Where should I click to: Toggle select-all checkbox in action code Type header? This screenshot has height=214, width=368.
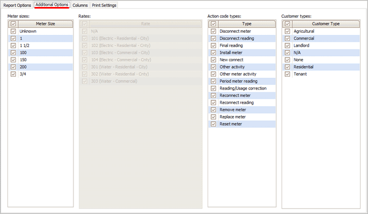pyautogui.click(x=214, y=24)
